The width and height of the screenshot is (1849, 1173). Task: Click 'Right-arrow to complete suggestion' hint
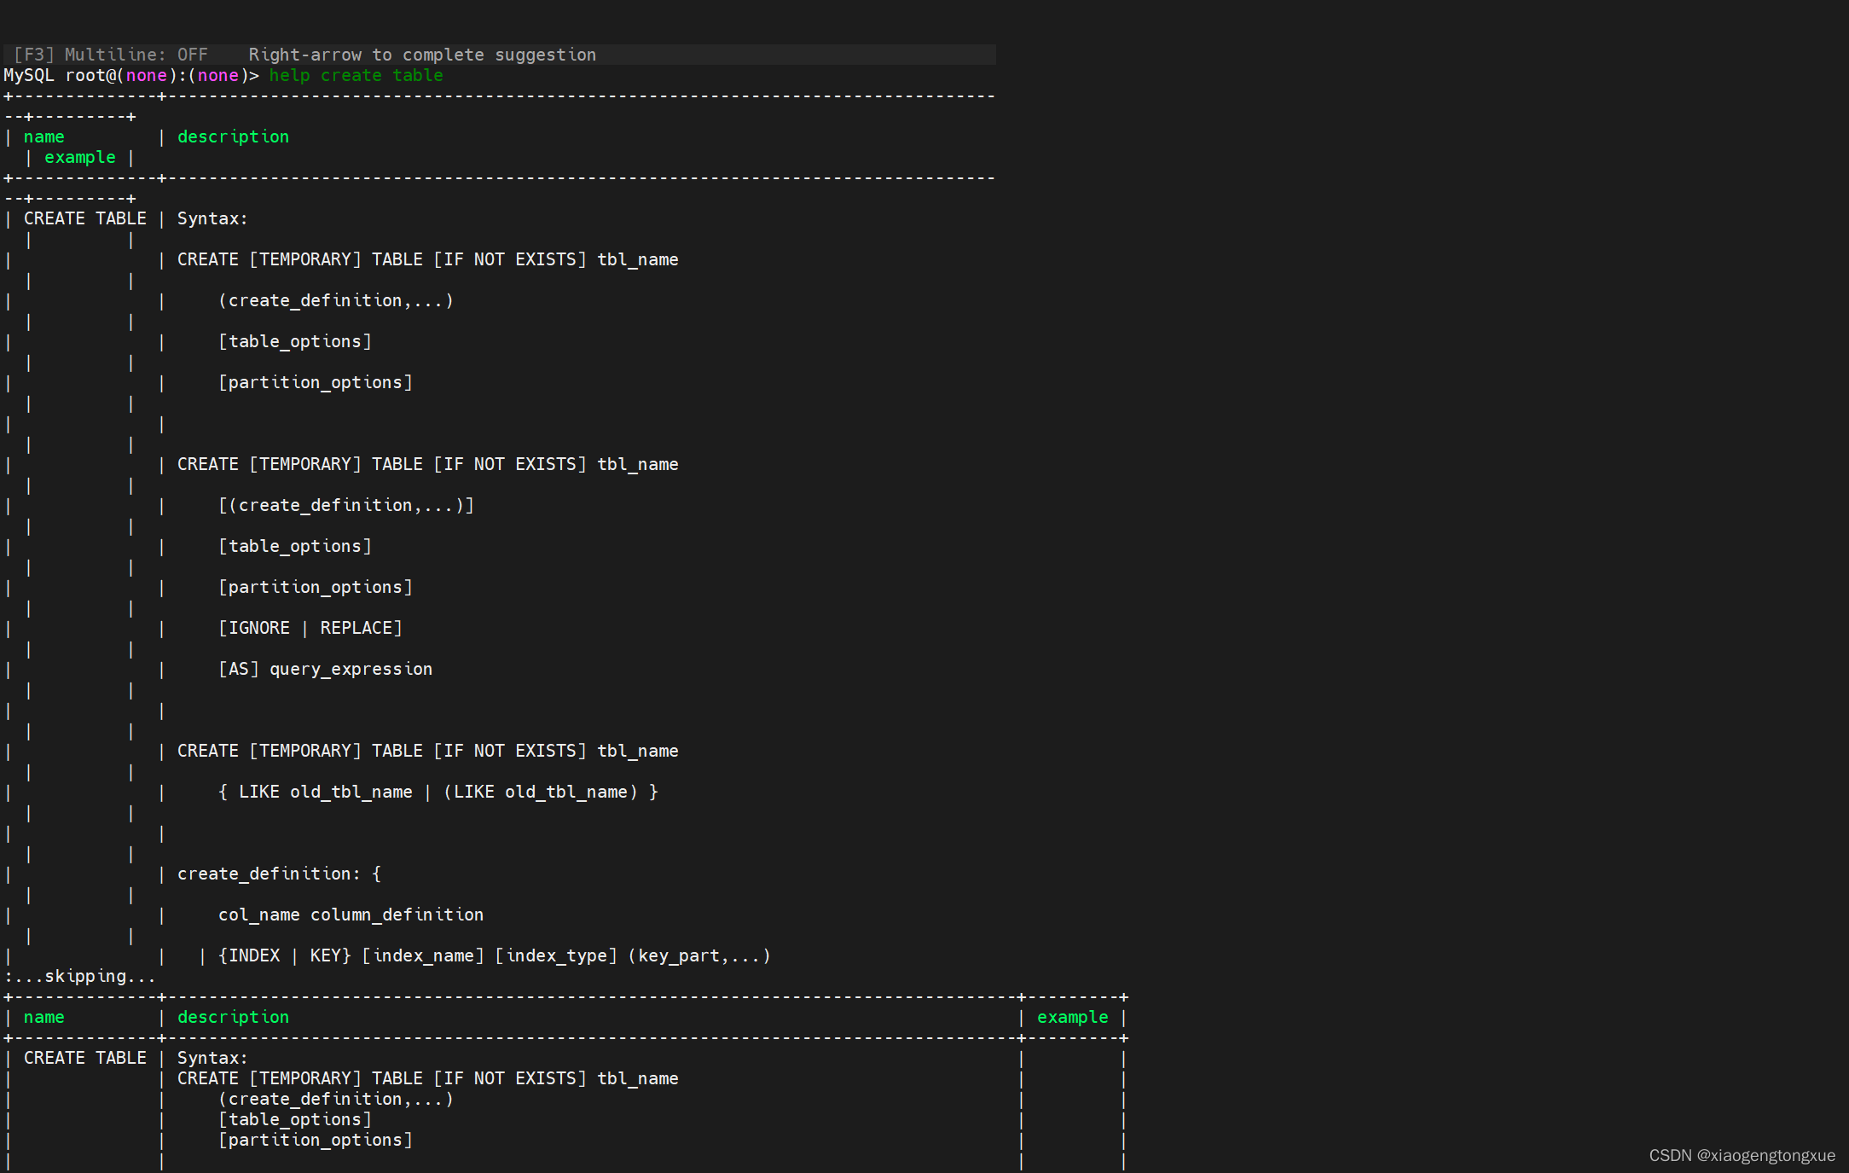coord(422,55)
